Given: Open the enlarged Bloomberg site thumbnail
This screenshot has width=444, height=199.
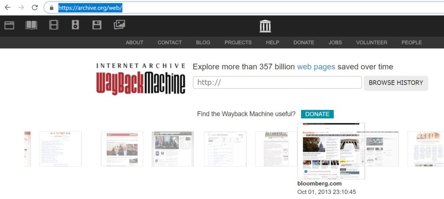Looking at the screenshot, I should point(331,151).
